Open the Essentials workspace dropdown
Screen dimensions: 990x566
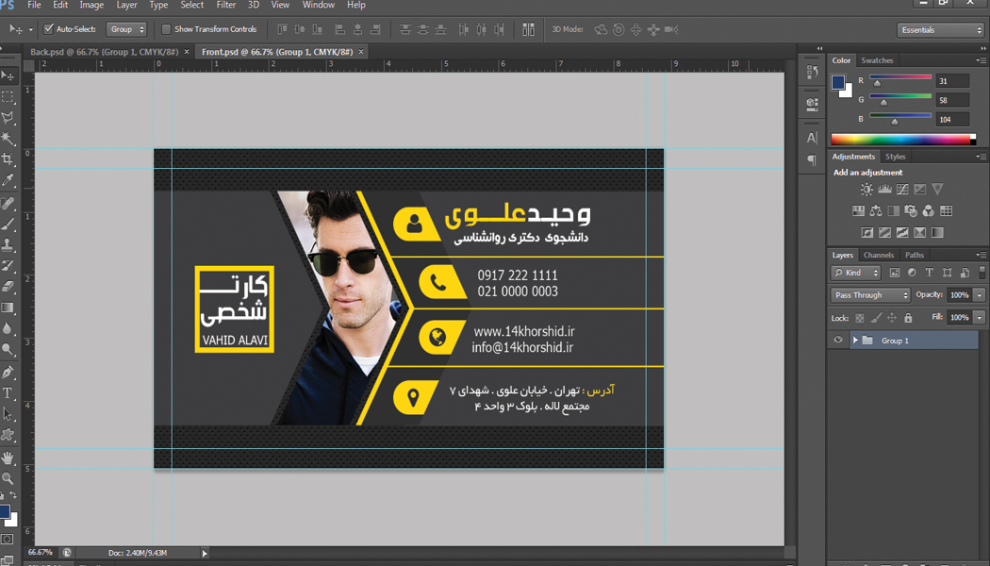pos(940,30)
